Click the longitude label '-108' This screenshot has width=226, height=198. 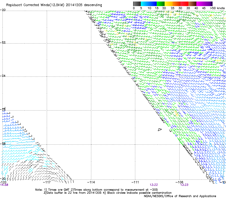coord(180,182)
